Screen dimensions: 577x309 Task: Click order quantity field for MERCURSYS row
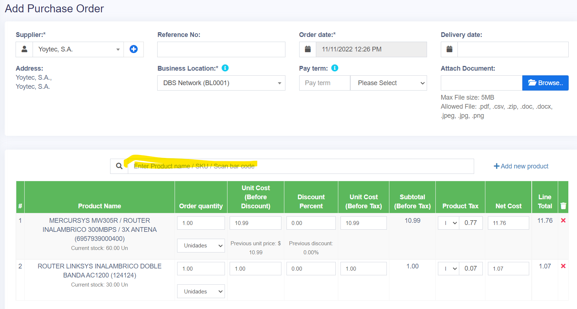click(x=201, y=223)
